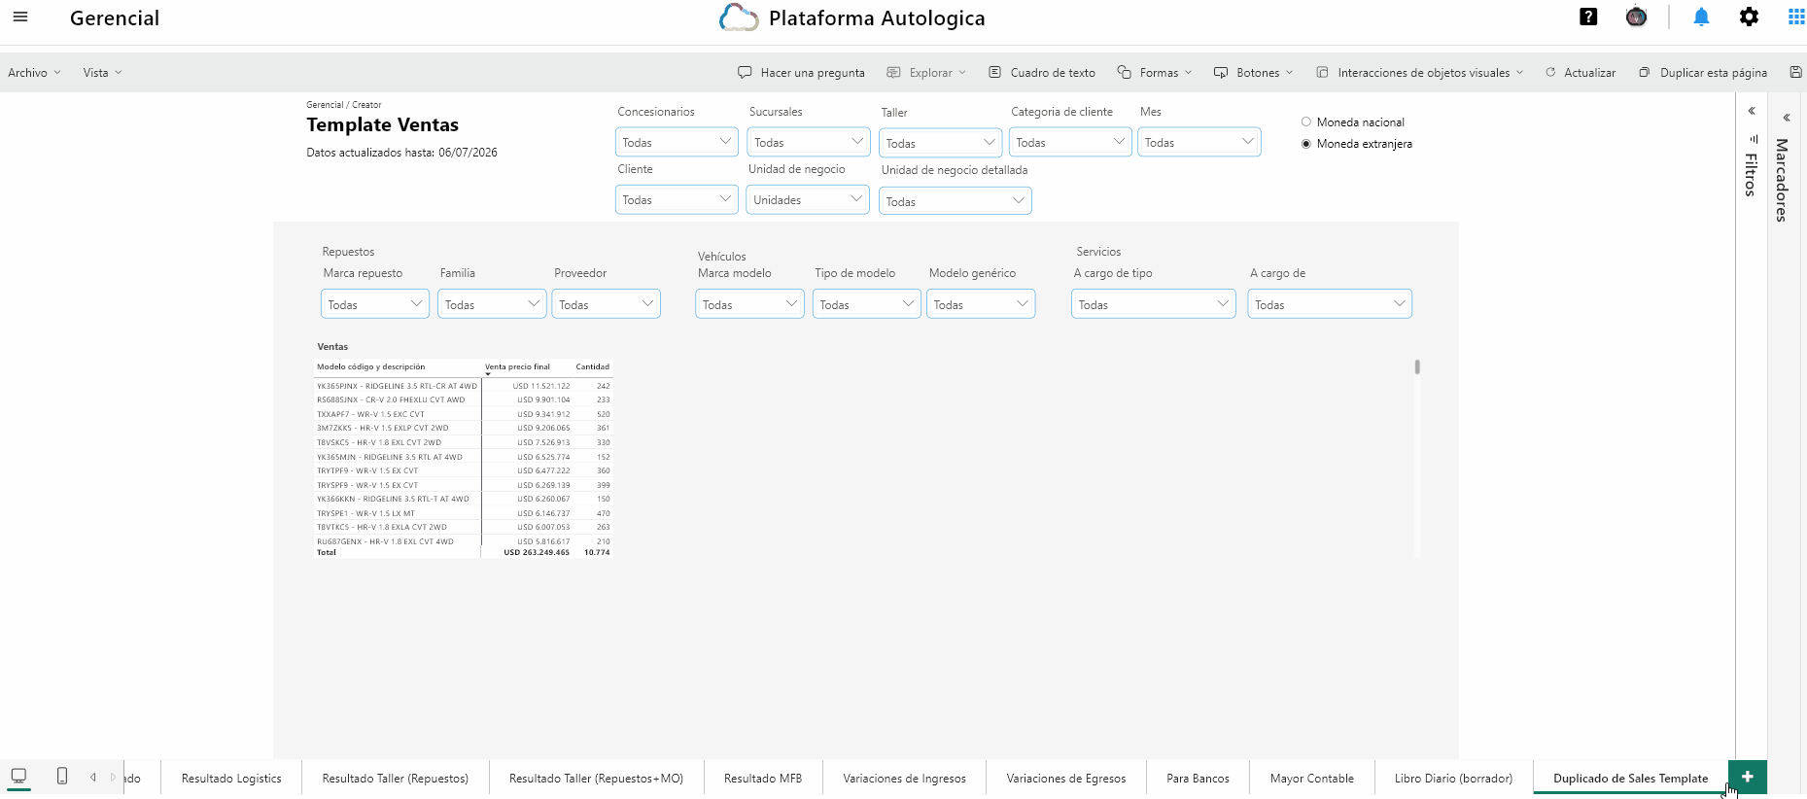Expand the Marcadores pane chevron
This screenshot has width=1807, height=799.
1787,118
